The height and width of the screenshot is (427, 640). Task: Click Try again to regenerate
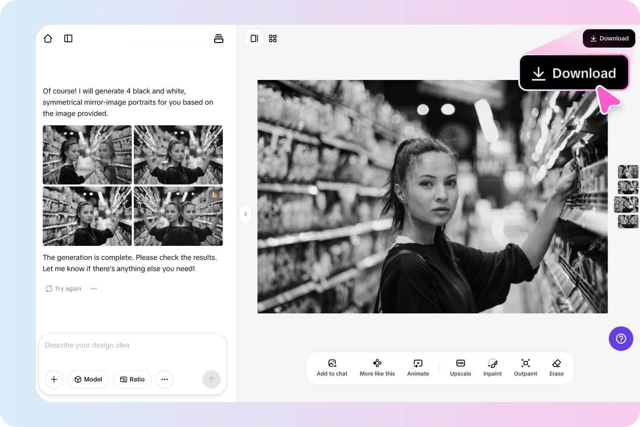[63, 289]
